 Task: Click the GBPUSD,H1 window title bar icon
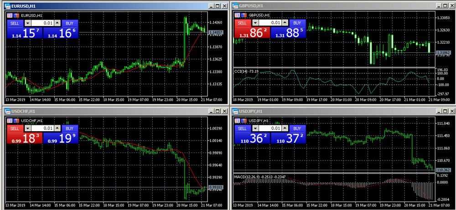[x=236, y=5]
